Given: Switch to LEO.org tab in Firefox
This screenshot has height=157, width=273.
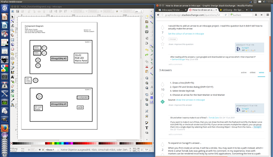Looking at the screenshot, I should [233, 10].
